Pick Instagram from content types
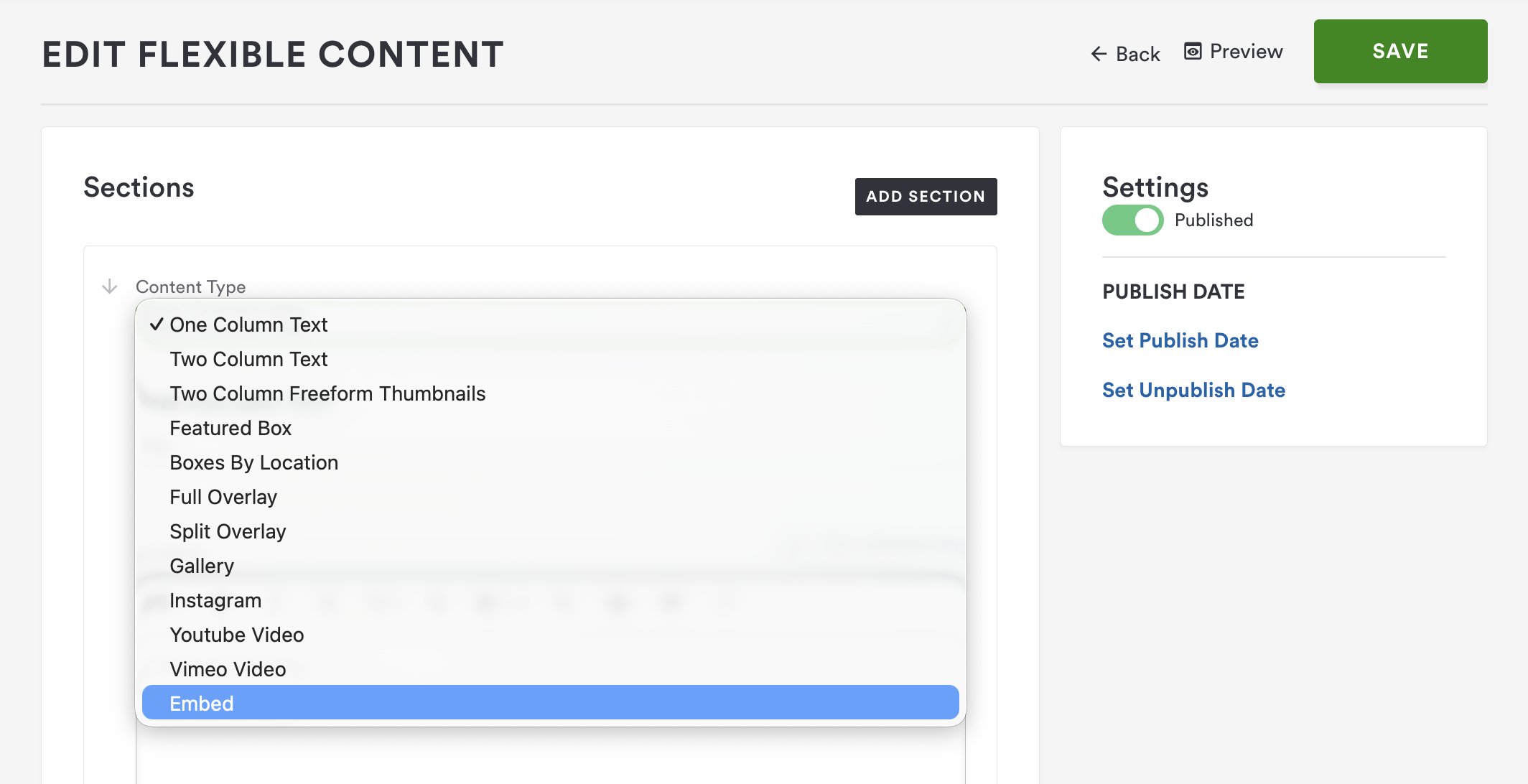The image size is (1528, 784). tap(215, 600)
